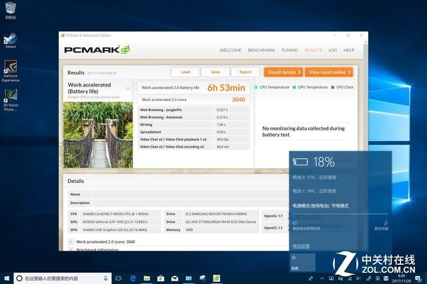Viewport: 427px width, 284px height.
Task: Open battery settings link in flyout
Action: click(301, 245)
